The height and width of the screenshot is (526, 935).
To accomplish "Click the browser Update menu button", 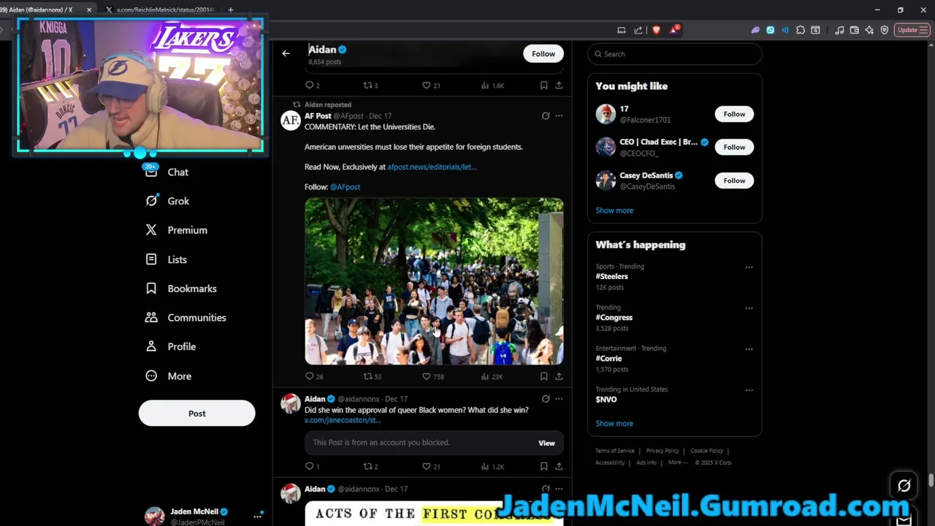I will 911,30.
